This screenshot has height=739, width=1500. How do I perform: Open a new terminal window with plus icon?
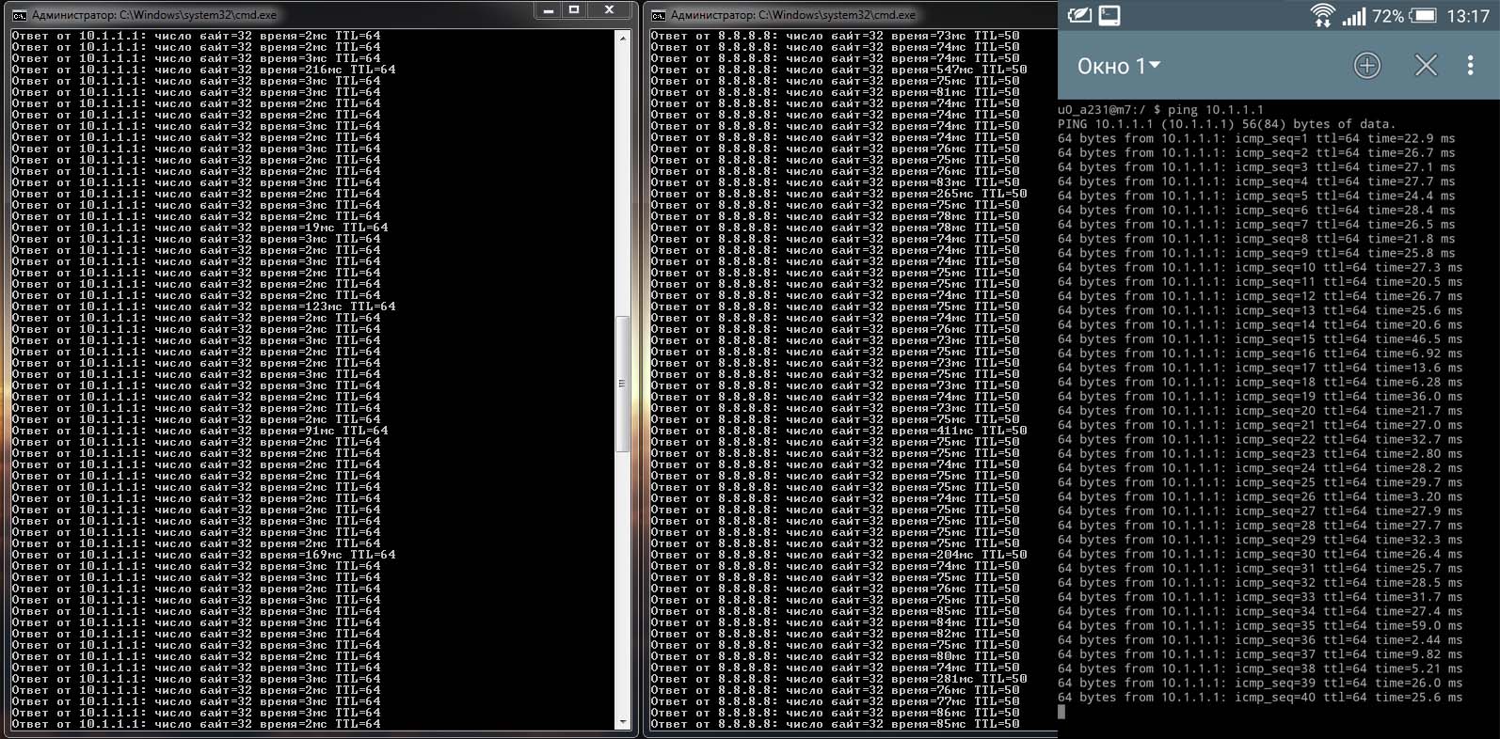pos(1366,65)
